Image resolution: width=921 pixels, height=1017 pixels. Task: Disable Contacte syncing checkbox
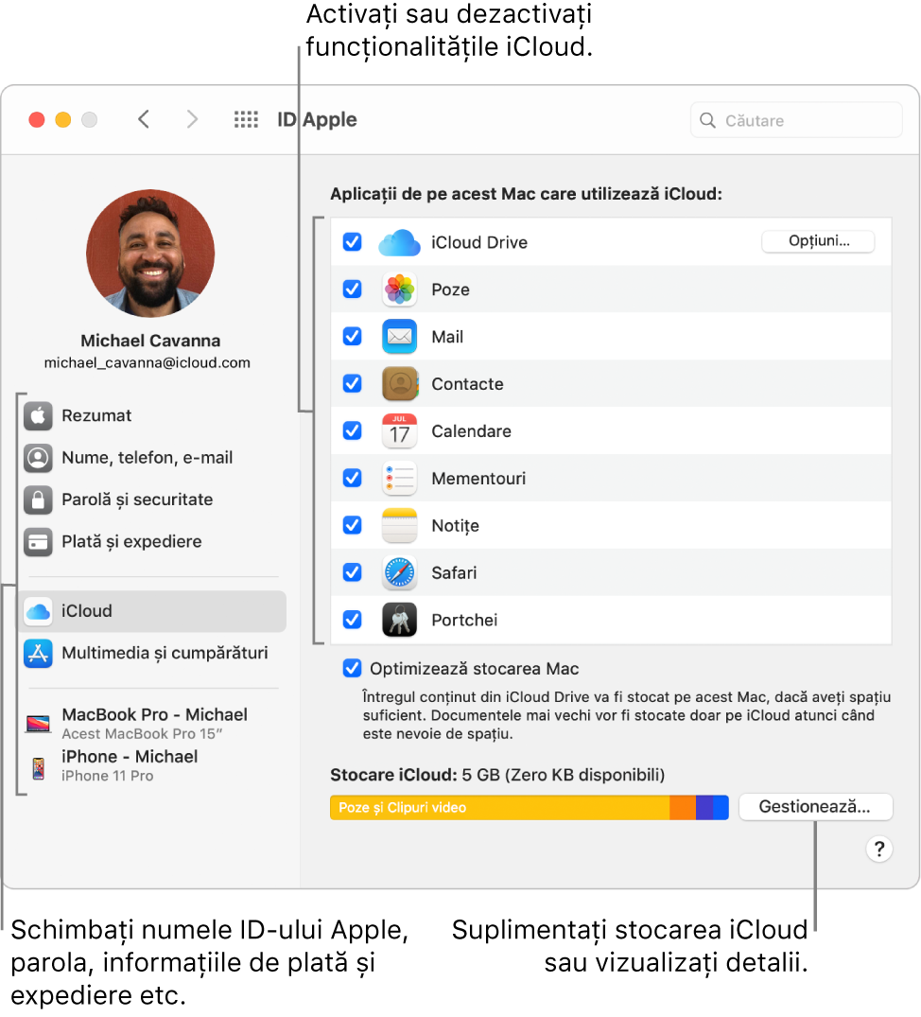click(353, 384)
